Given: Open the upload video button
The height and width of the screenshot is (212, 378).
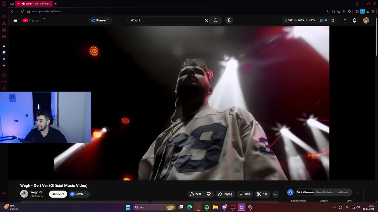Looking at the screenshot, I should point(345,20).
